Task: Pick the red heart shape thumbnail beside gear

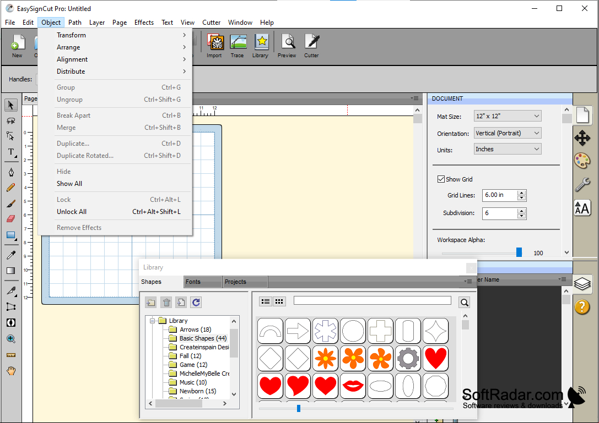Action: tap(435, 358)
